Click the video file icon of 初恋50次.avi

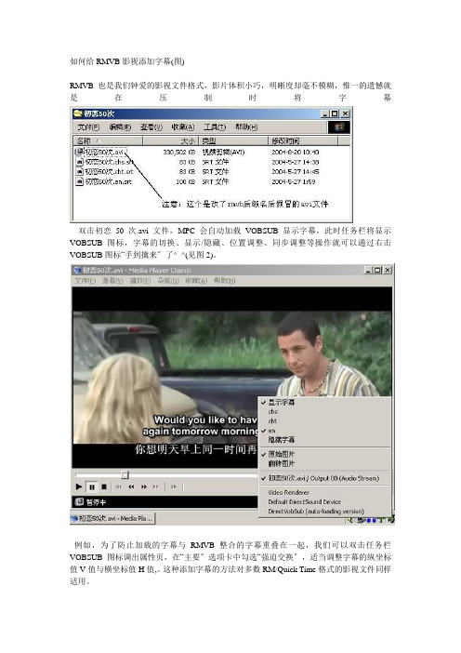click(79, 152)
